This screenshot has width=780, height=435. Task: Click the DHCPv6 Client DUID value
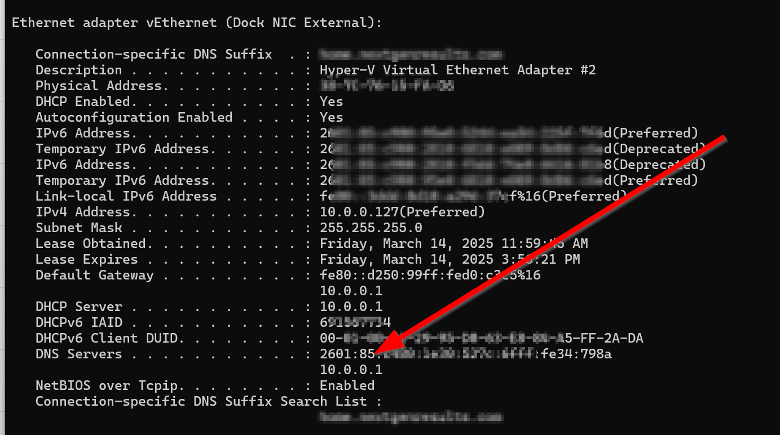point(481,339)
